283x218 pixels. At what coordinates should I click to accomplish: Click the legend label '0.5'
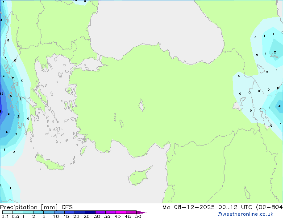coord(16,216)
